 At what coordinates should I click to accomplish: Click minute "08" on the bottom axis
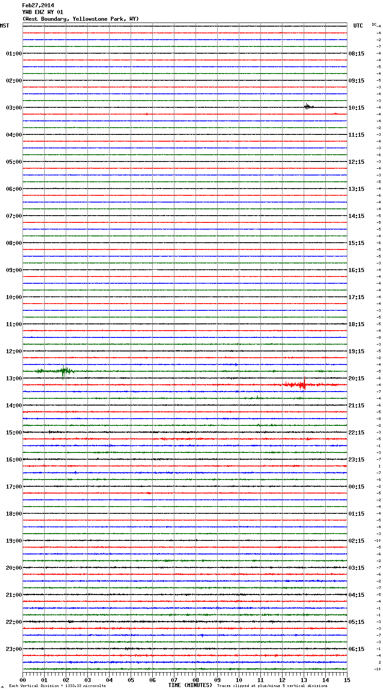(196, 680)
